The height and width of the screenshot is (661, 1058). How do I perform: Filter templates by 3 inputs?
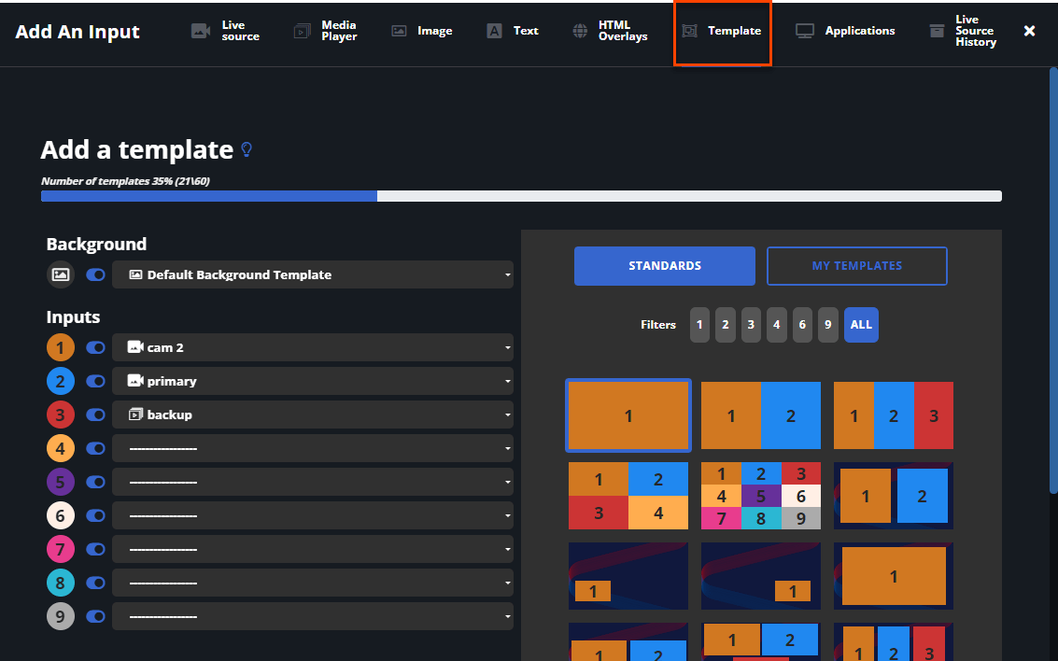[x=751, y=324]
